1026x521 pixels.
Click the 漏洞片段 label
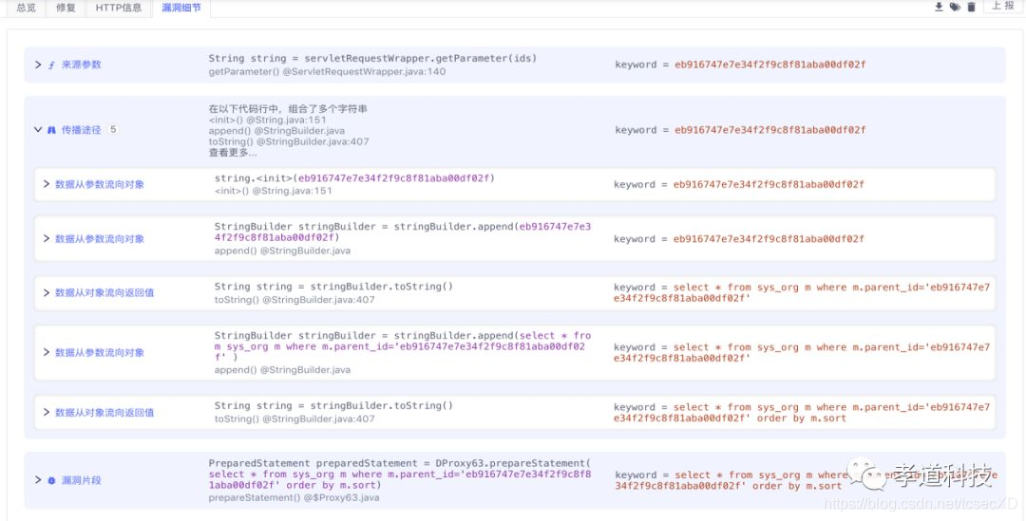tap(81, 480)
